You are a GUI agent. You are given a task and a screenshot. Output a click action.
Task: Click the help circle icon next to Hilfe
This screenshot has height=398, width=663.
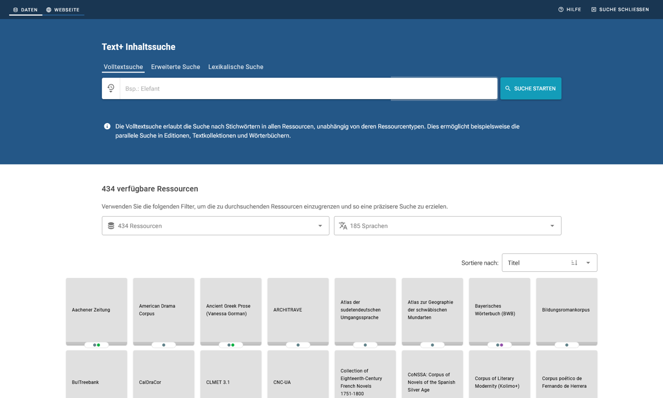(561, 10)
